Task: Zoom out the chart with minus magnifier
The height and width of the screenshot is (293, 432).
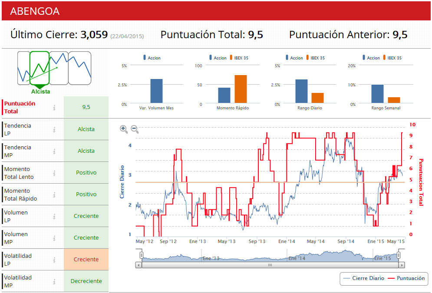Action: point(135,129)
